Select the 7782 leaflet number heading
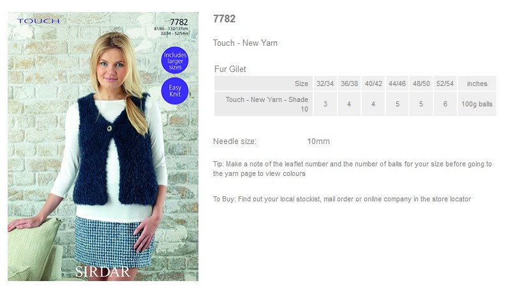Viewport: 506px width, 290px height. coord(224,18)
